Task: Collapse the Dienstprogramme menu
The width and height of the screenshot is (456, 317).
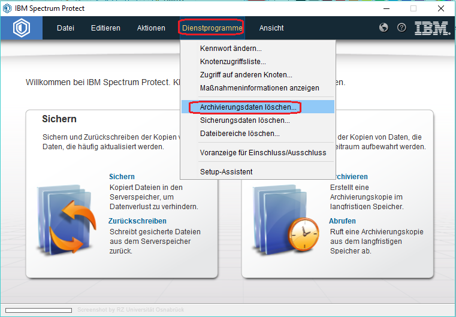Action: coord(212,28)
